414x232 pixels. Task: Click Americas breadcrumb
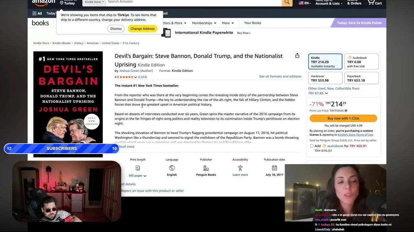[93, 43]
